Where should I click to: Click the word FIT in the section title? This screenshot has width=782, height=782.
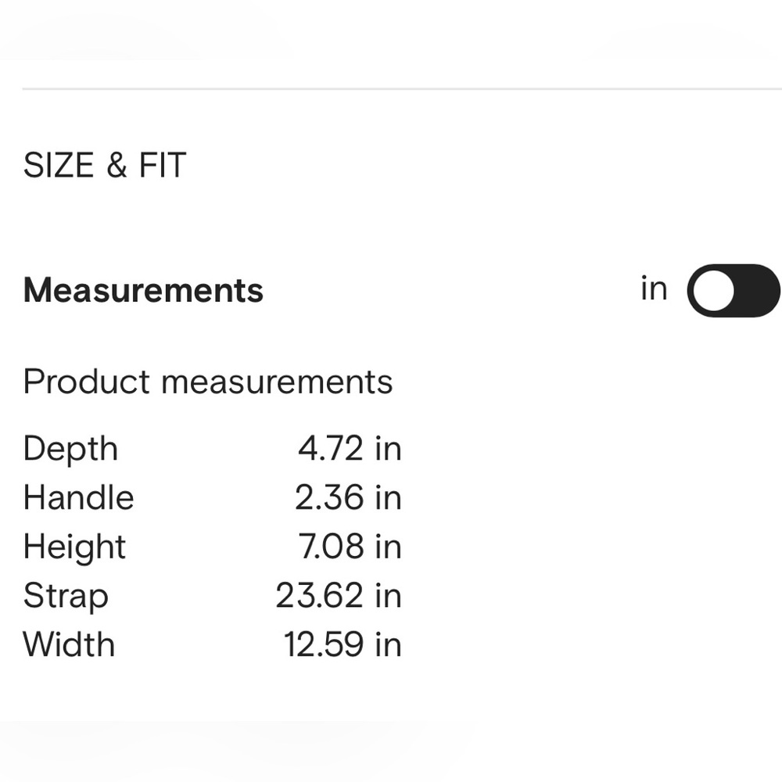pyautogui.click(x=163, y=165)
